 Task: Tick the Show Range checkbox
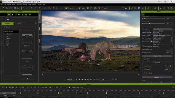point(144,73)
